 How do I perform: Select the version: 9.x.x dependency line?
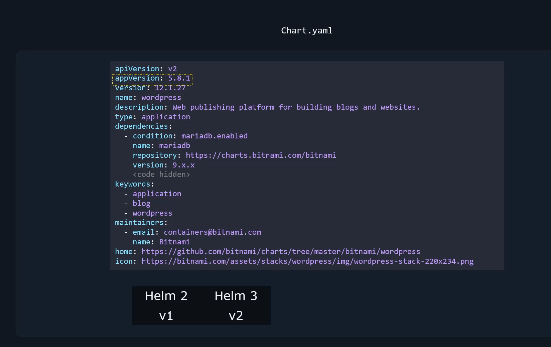[x=164, y=165]
